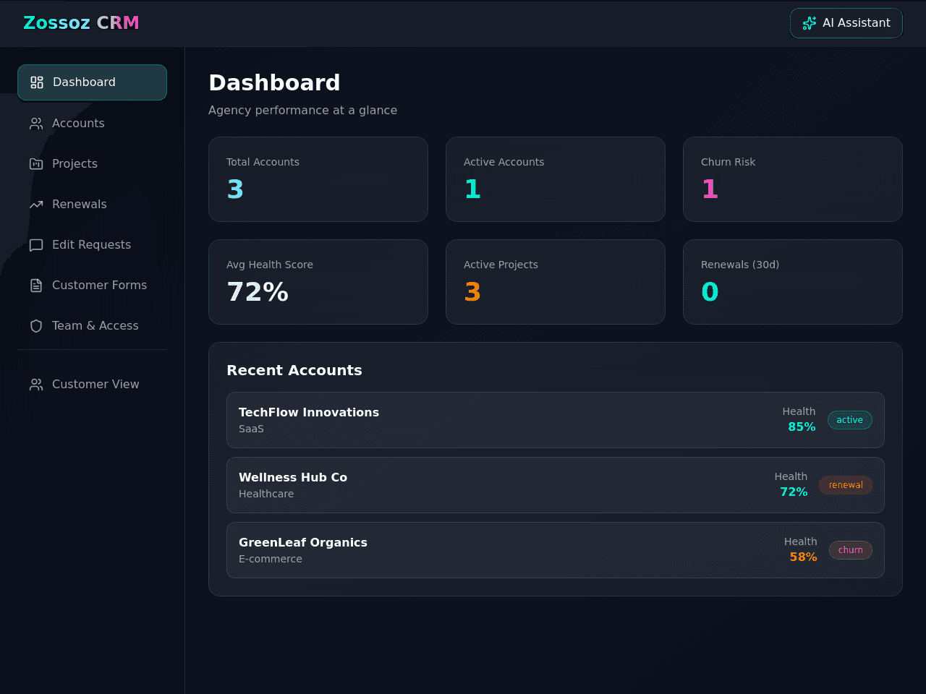
Task: Click the Team & Access shield icon
Action: [x=36, y=326]
